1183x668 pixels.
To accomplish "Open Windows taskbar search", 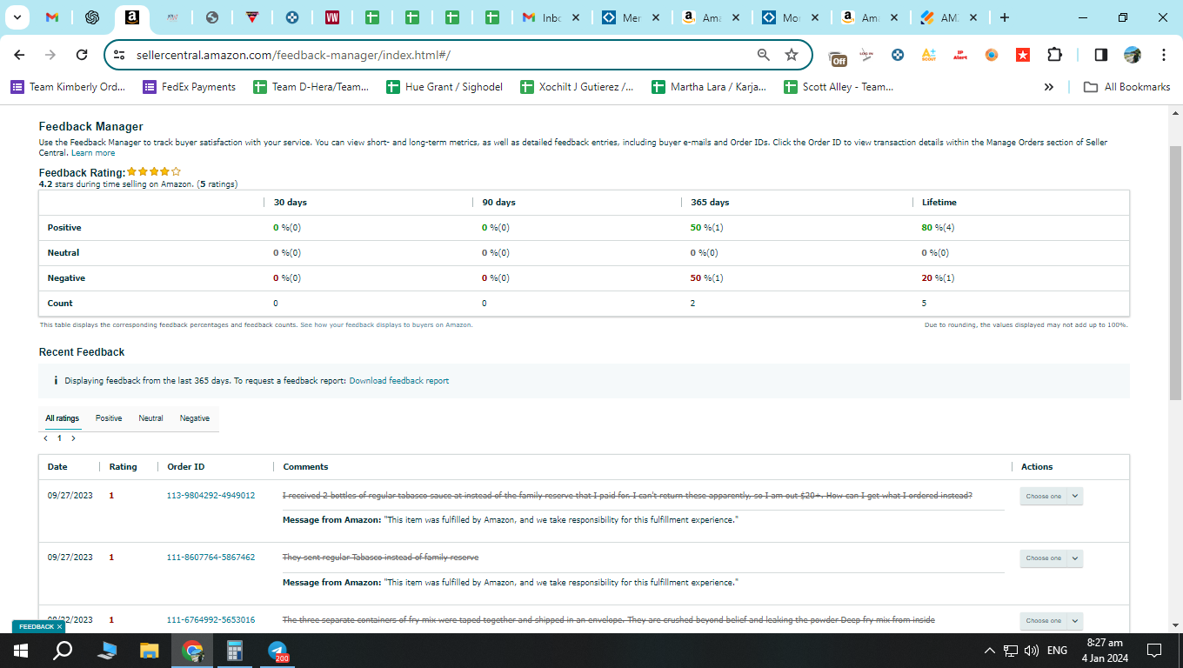I will (x=63, y=651).
